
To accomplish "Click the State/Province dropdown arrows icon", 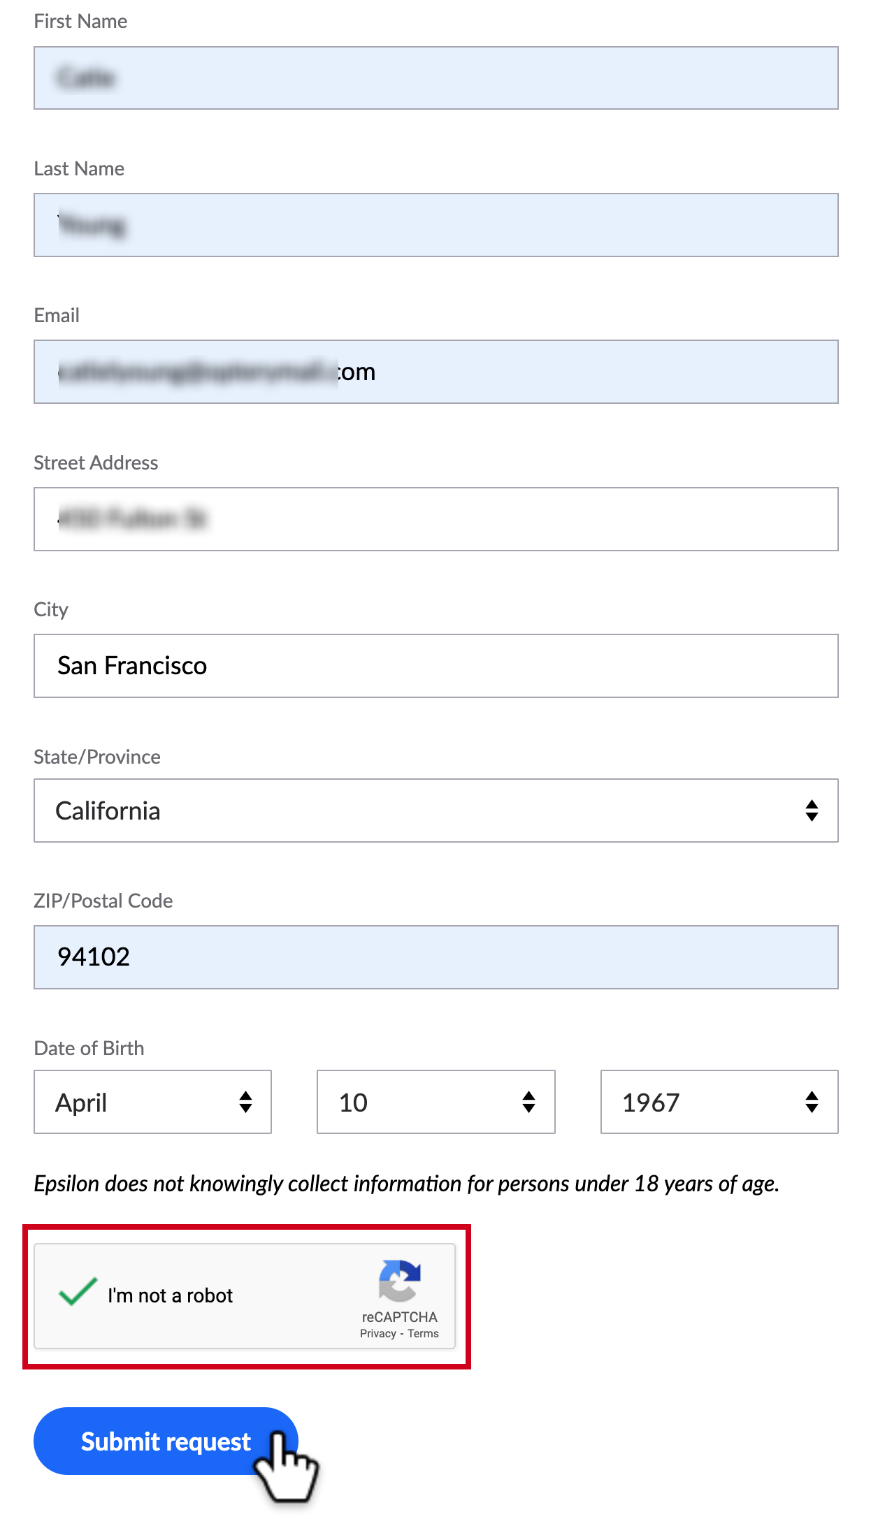I will point(812,811).
